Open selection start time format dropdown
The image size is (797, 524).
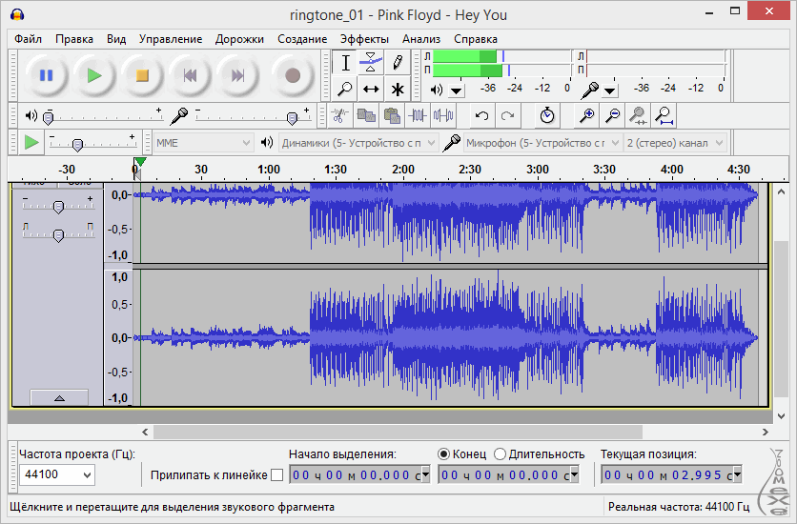click(x=426, y=475)
